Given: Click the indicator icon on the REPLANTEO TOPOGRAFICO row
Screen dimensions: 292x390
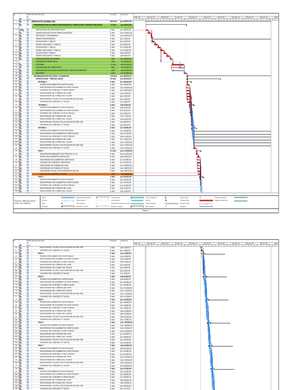Looking at the screenshot, I should [x=21, y=35].
